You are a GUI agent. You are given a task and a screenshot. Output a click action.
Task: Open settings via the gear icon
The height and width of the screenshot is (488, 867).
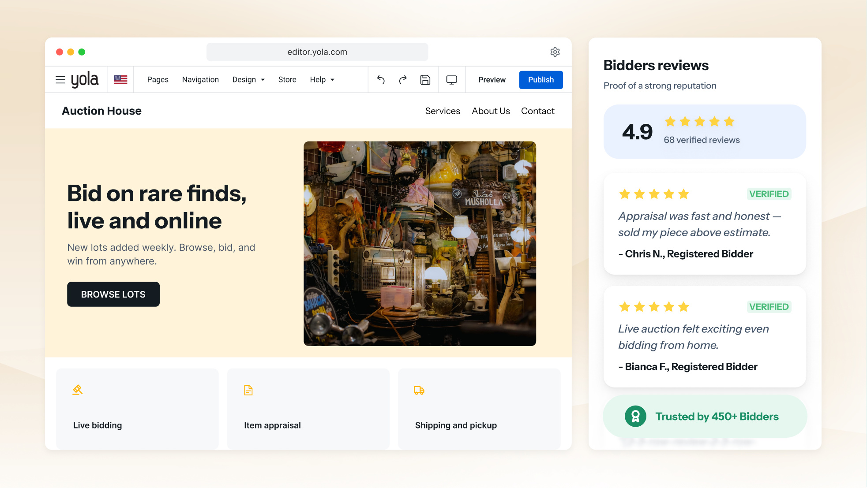click(x=555, y=52)
